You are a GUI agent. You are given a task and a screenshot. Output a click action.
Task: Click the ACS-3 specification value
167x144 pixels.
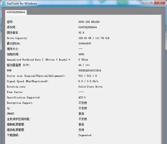(82, 97)
